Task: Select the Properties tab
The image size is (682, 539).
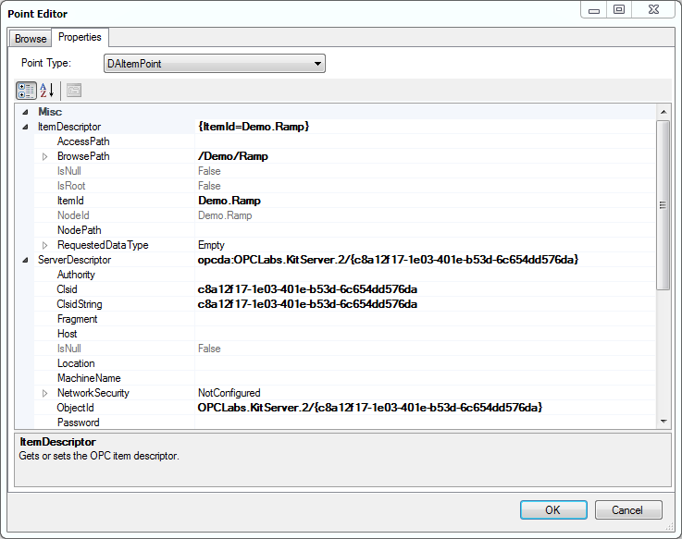Action: pos(80,38)
